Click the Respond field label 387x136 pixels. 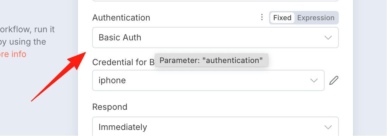click(x=110, y=107)
